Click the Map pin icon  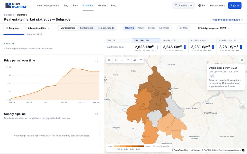click(181, 28)
